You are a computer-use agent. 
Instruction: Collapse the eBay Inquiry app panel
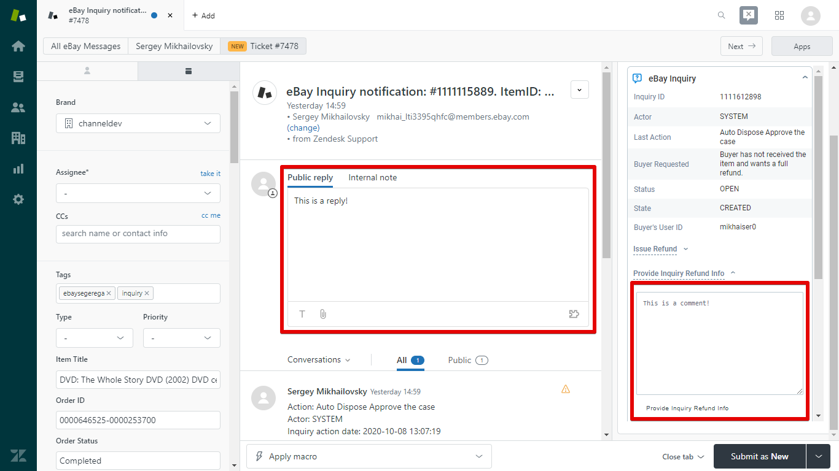[x=805, y=78]
